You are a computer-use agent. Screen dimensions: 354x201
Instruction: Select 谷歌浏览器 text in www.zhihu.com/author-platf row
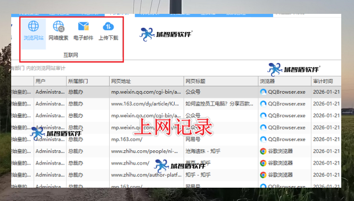(x=280, y=175)
